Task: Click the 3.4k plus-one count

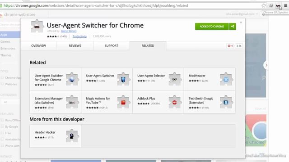Action: (x=239, y=46)
